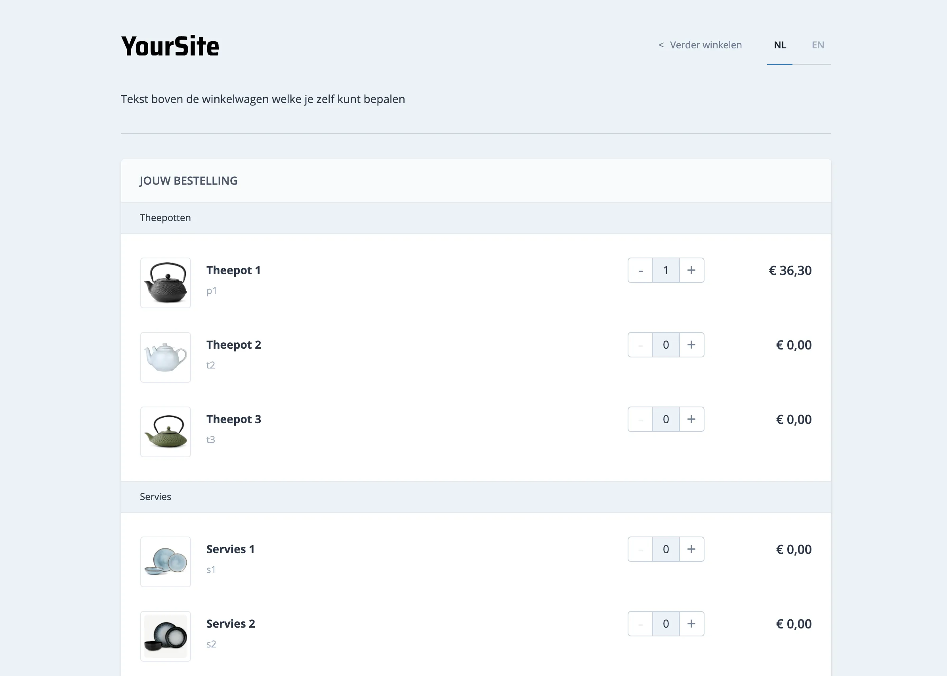Image resolution: width=947 pixels, height=676 pixels.
Task: Click Theepot 1 quantity input field
Action: click(x=666, y=270)
